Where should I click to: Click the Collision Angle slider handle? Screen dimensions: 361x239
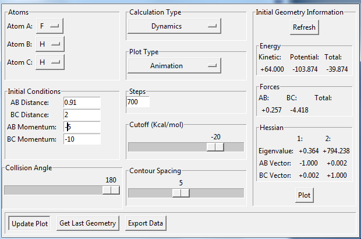pyautogui.click(x=111, y=190)
